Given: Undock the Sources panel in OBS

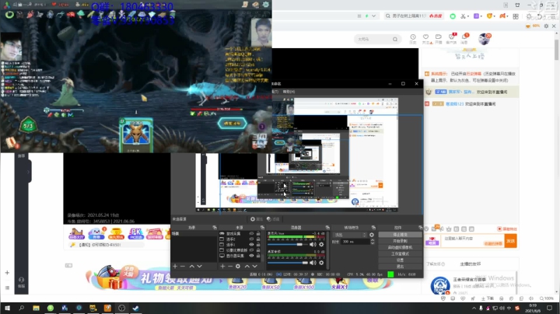Looking at the screenshot, I should tap(263, 227).
